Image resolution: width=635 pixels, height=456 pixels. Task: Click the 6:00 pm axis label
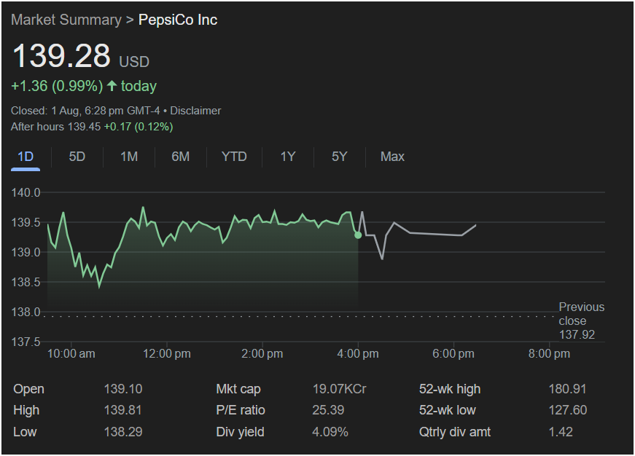tap(453, 354)
